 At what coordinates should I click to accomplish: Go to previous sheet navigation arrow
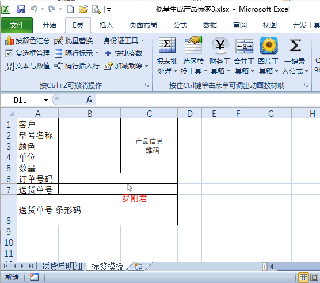tap(14, 266)
